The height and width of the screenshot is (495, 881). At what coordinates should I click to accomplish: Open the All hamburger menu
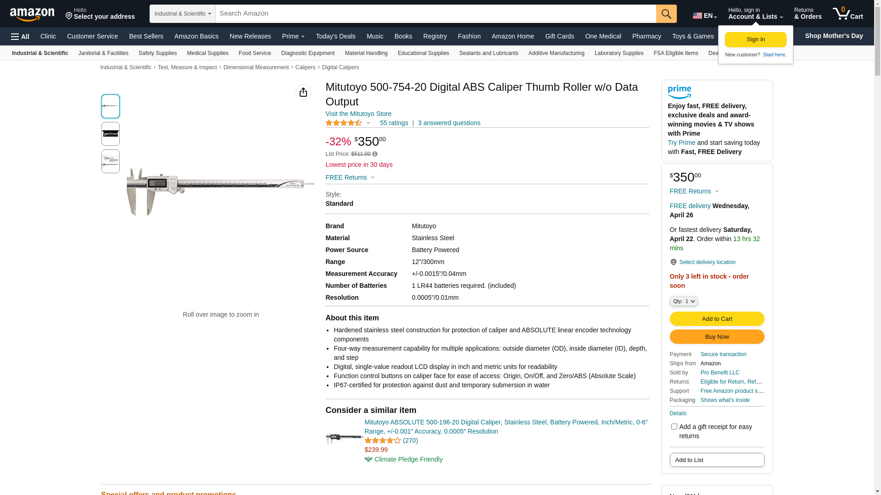point(20,37)
